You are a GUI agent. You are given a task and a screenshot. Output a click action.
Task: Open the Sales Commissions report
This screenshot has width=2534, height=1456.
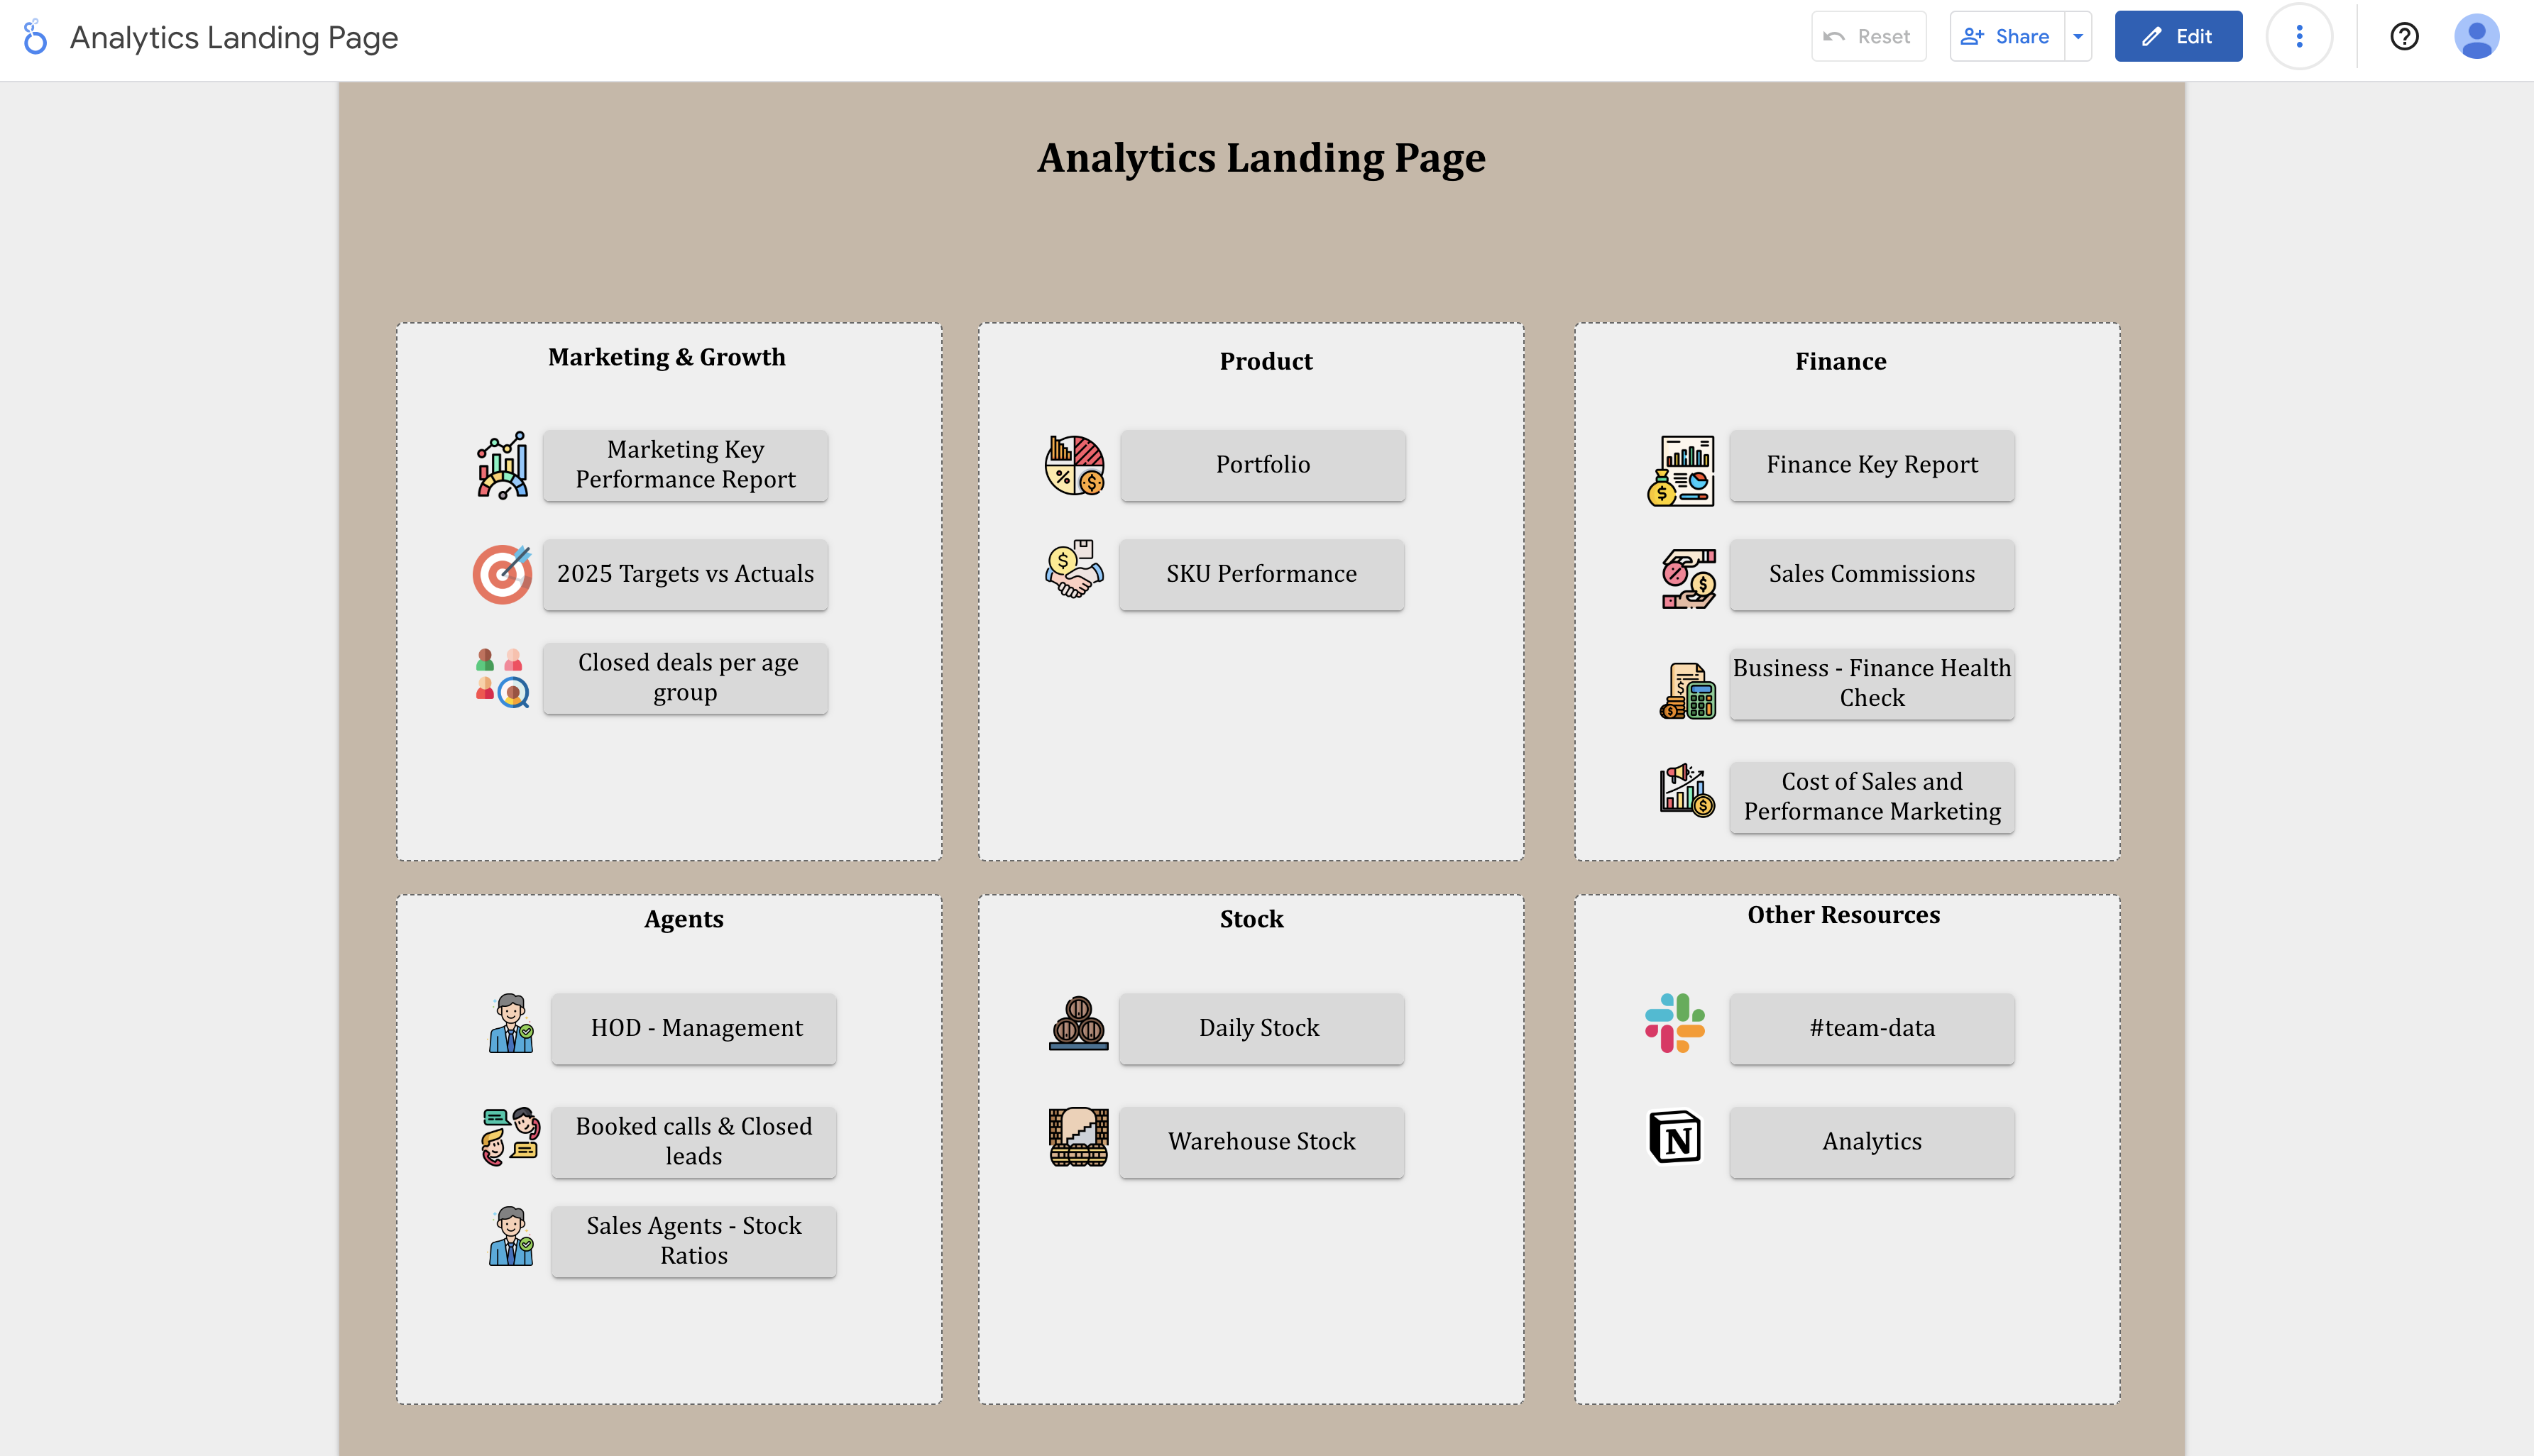click(x=1872, y=574)
